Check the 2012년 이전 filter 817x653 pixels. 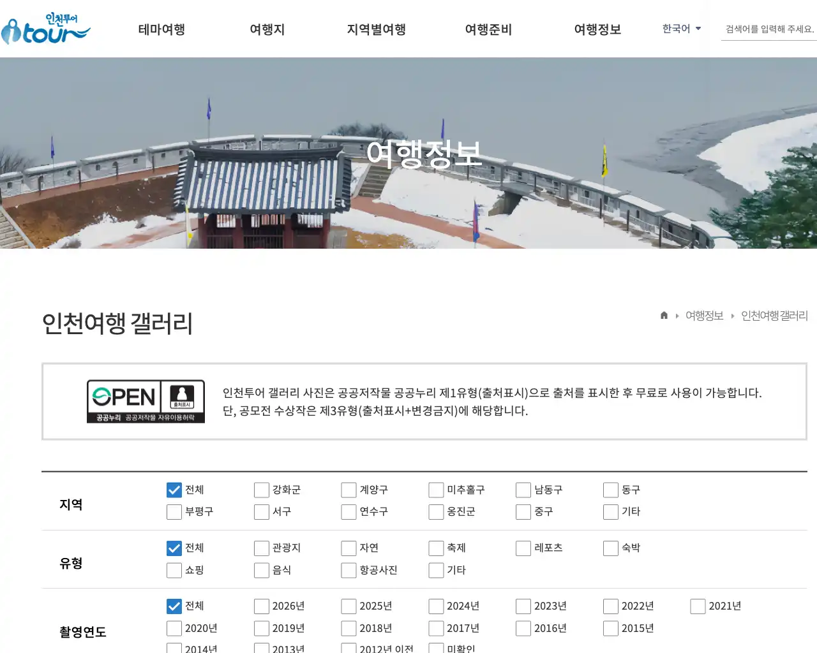348,649
